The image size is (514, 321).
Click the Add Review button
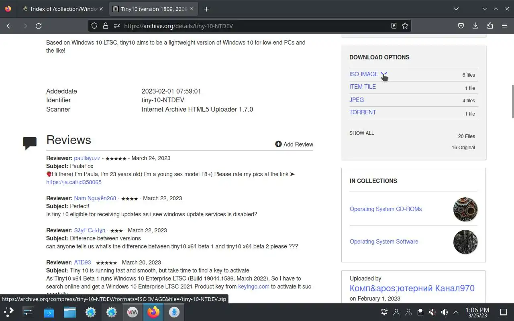294,144
